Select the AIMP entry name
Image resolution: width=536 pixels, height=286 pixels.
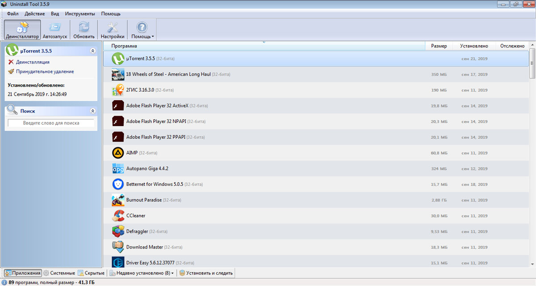[132, 153]
